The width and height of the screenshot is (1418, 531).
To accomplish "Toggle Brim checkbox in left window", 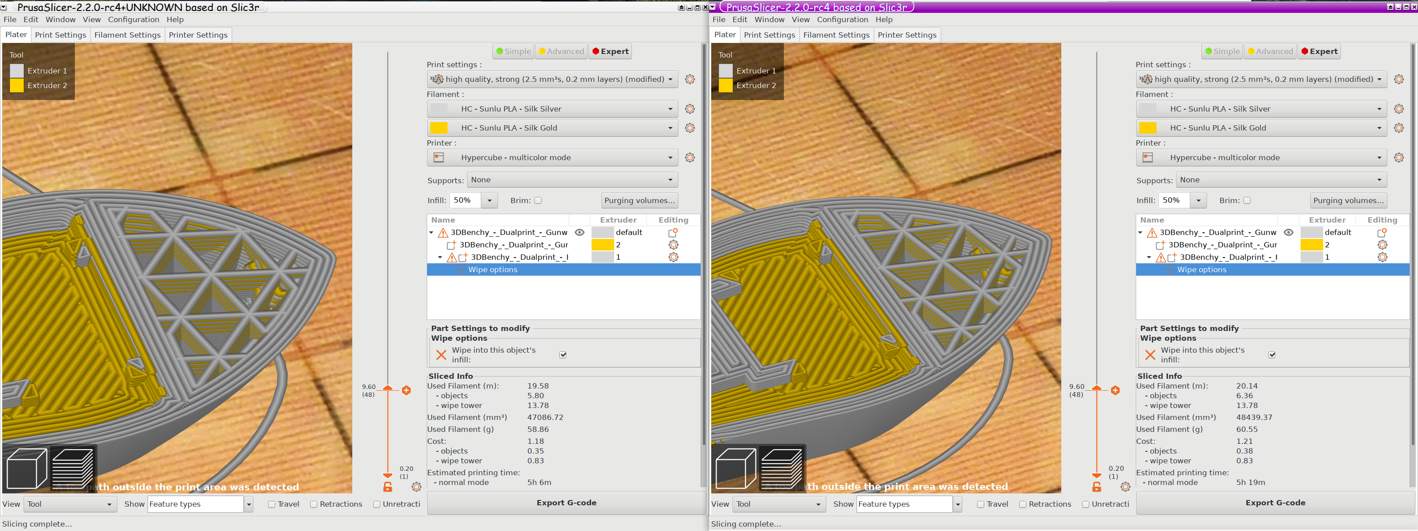I will coord(538,200).
